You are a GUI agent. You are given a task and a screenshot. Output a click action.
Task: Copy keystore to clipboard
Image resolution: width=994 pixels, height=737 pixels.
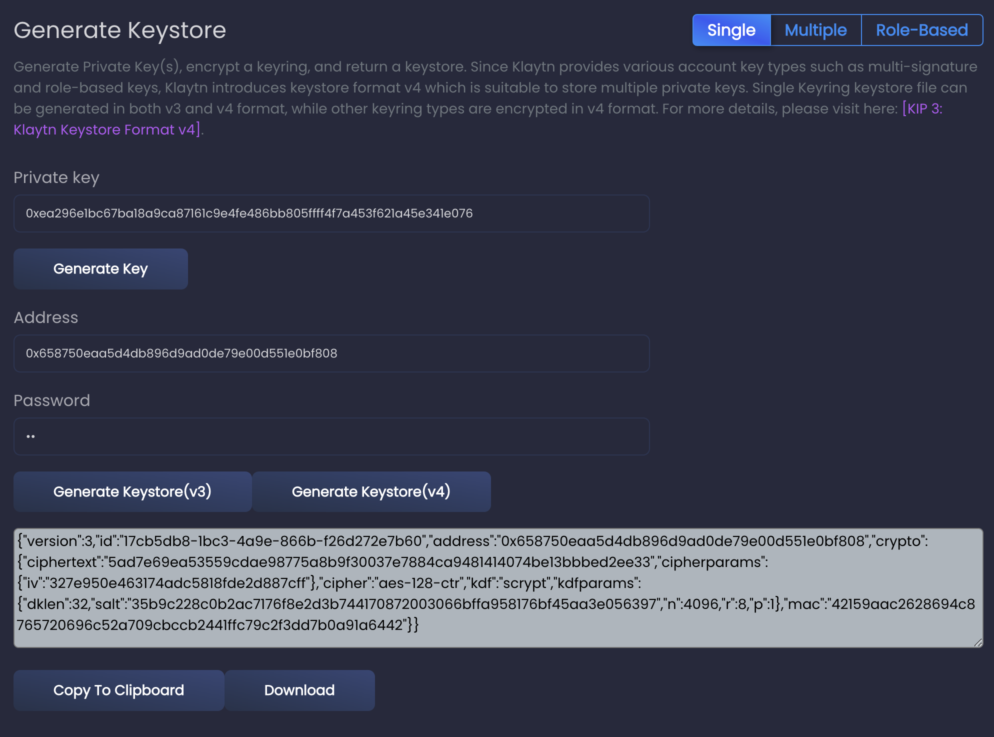118,690
